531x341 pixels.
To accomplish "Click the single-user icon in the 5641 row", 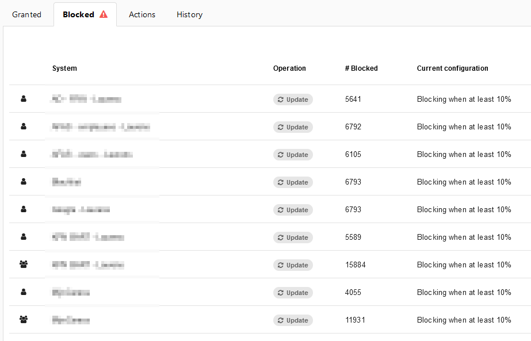I will (24, 99).
